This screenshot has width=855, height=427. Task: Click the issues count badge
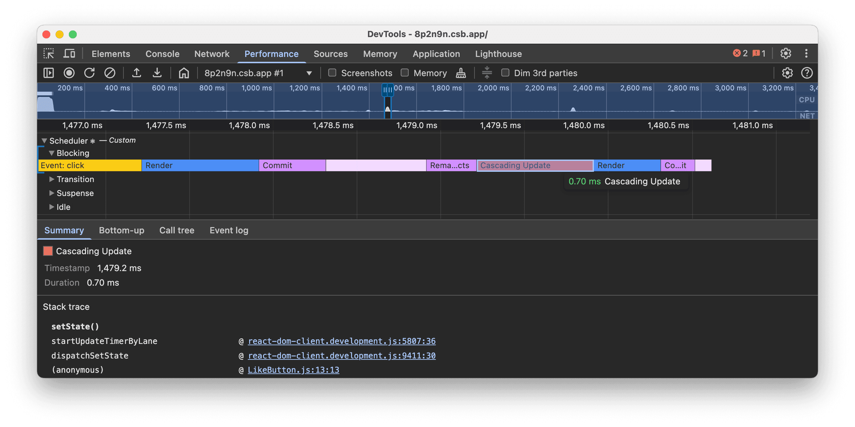[x=759, y=54]
